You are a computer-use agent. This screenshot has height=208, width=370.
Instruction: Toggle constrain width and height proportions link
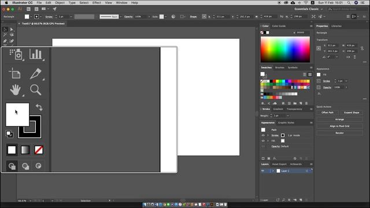(x=362, y=49)
